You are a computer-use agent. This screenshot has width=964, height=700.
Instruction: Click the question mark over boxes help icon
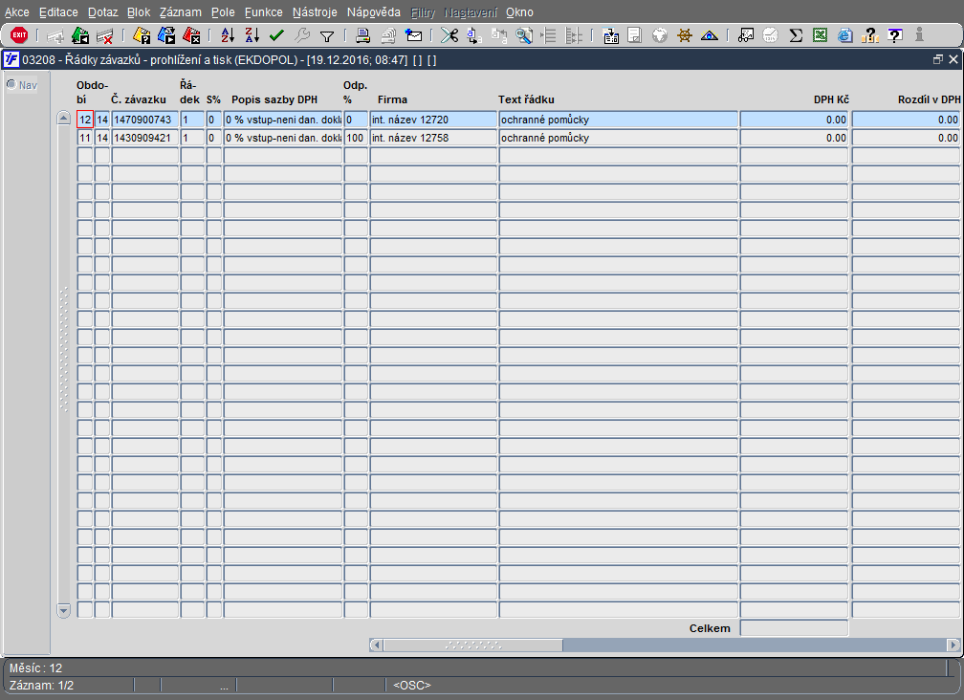point(870,35)
